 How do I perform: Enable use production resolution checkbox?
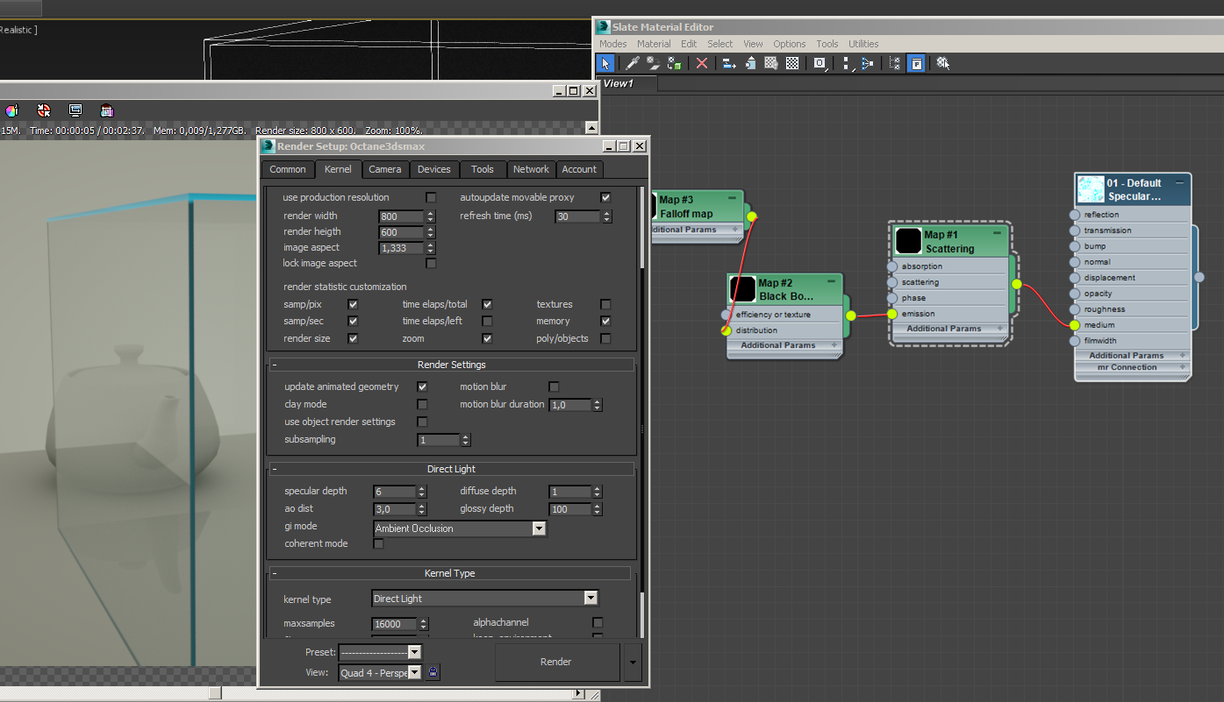coord(431,197)
